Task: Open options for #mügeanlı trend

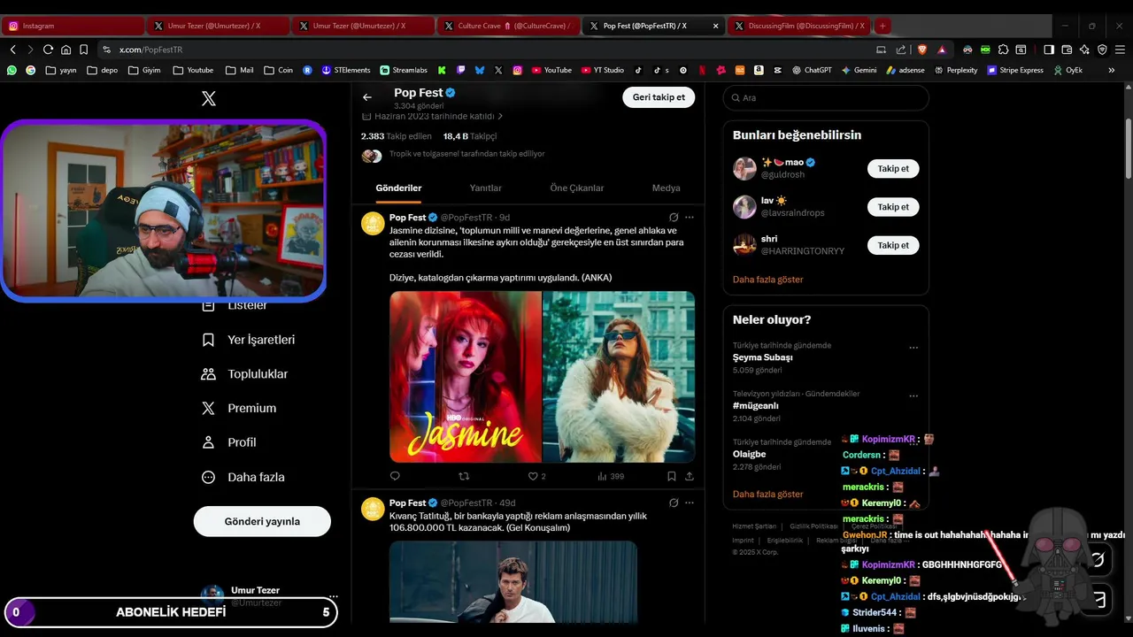Action: (x=913, y=396)
